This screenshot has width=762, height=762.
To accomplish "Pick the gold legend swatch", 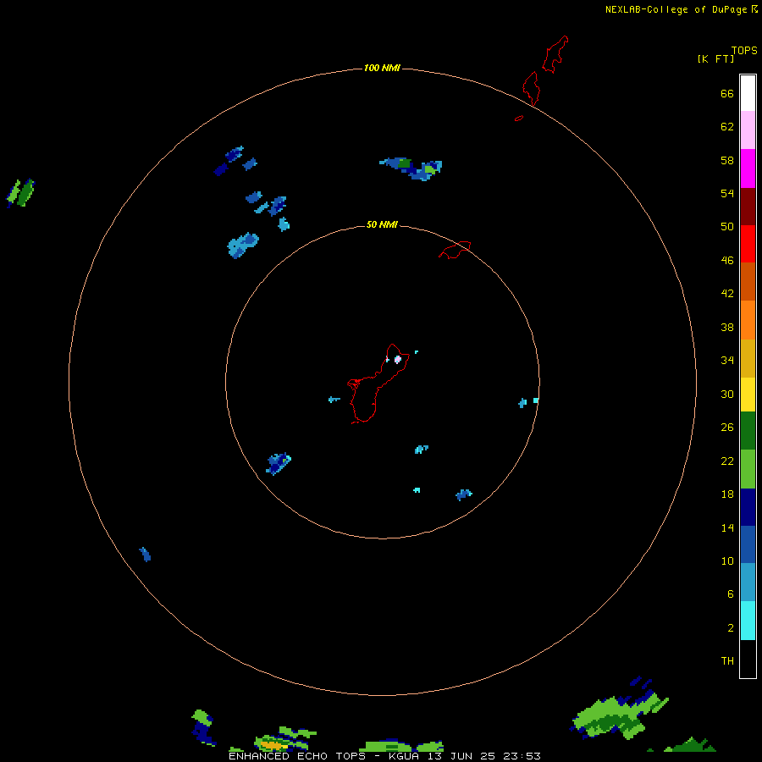I will [748, 358].
